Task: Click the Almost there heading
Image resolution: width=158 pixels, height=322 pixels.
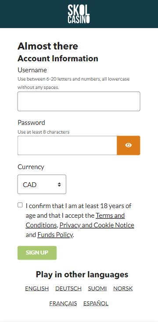Action: coord(48,46)
